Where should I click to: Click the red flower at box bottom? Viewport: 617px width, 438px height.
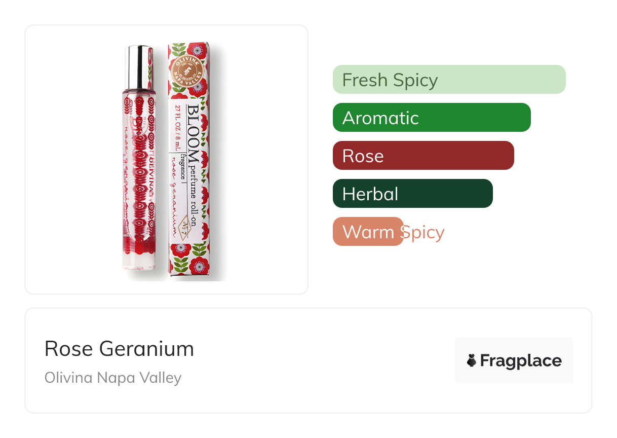(181, 248)
